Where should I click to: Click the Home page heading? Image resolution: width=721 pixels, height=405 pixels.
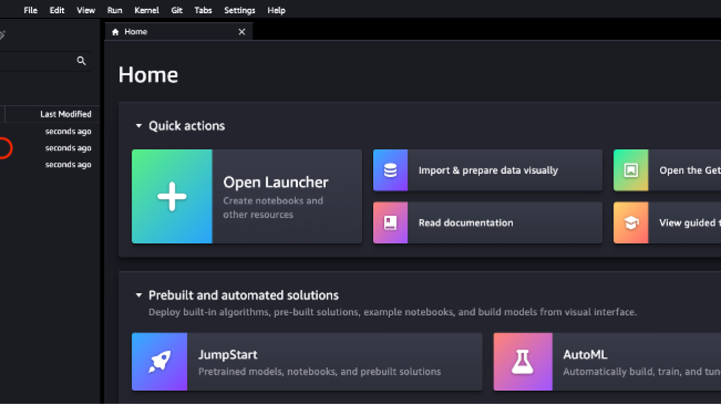click(x=148, y=75)
